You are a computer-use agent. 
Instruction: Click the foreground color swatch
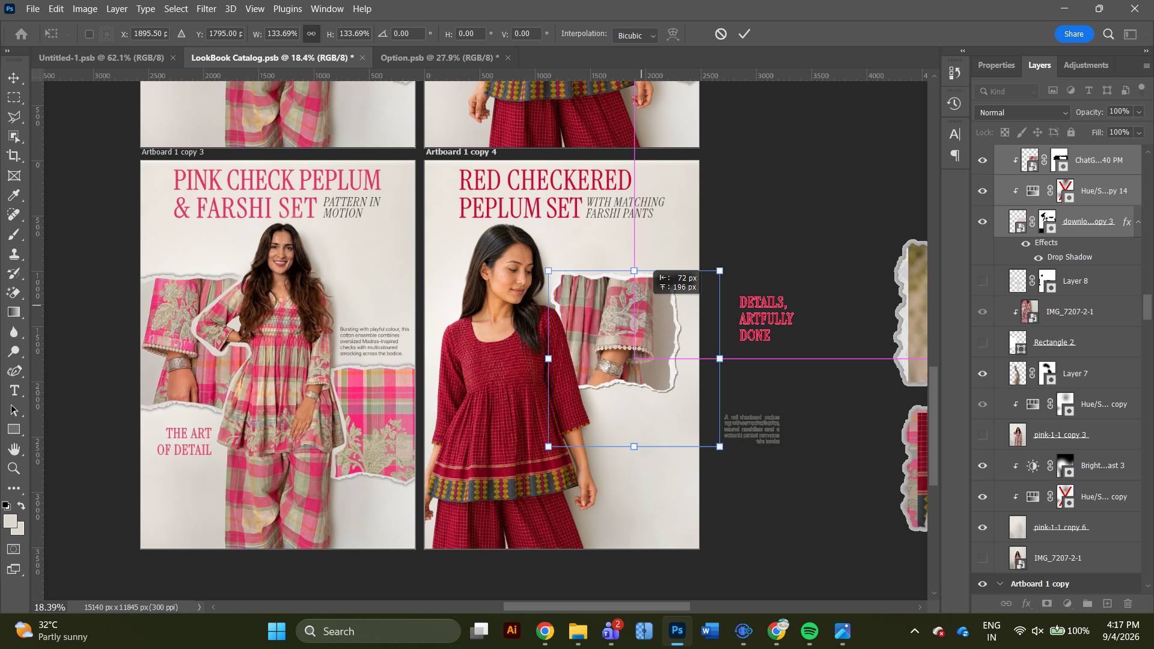(x=10, y=522)
